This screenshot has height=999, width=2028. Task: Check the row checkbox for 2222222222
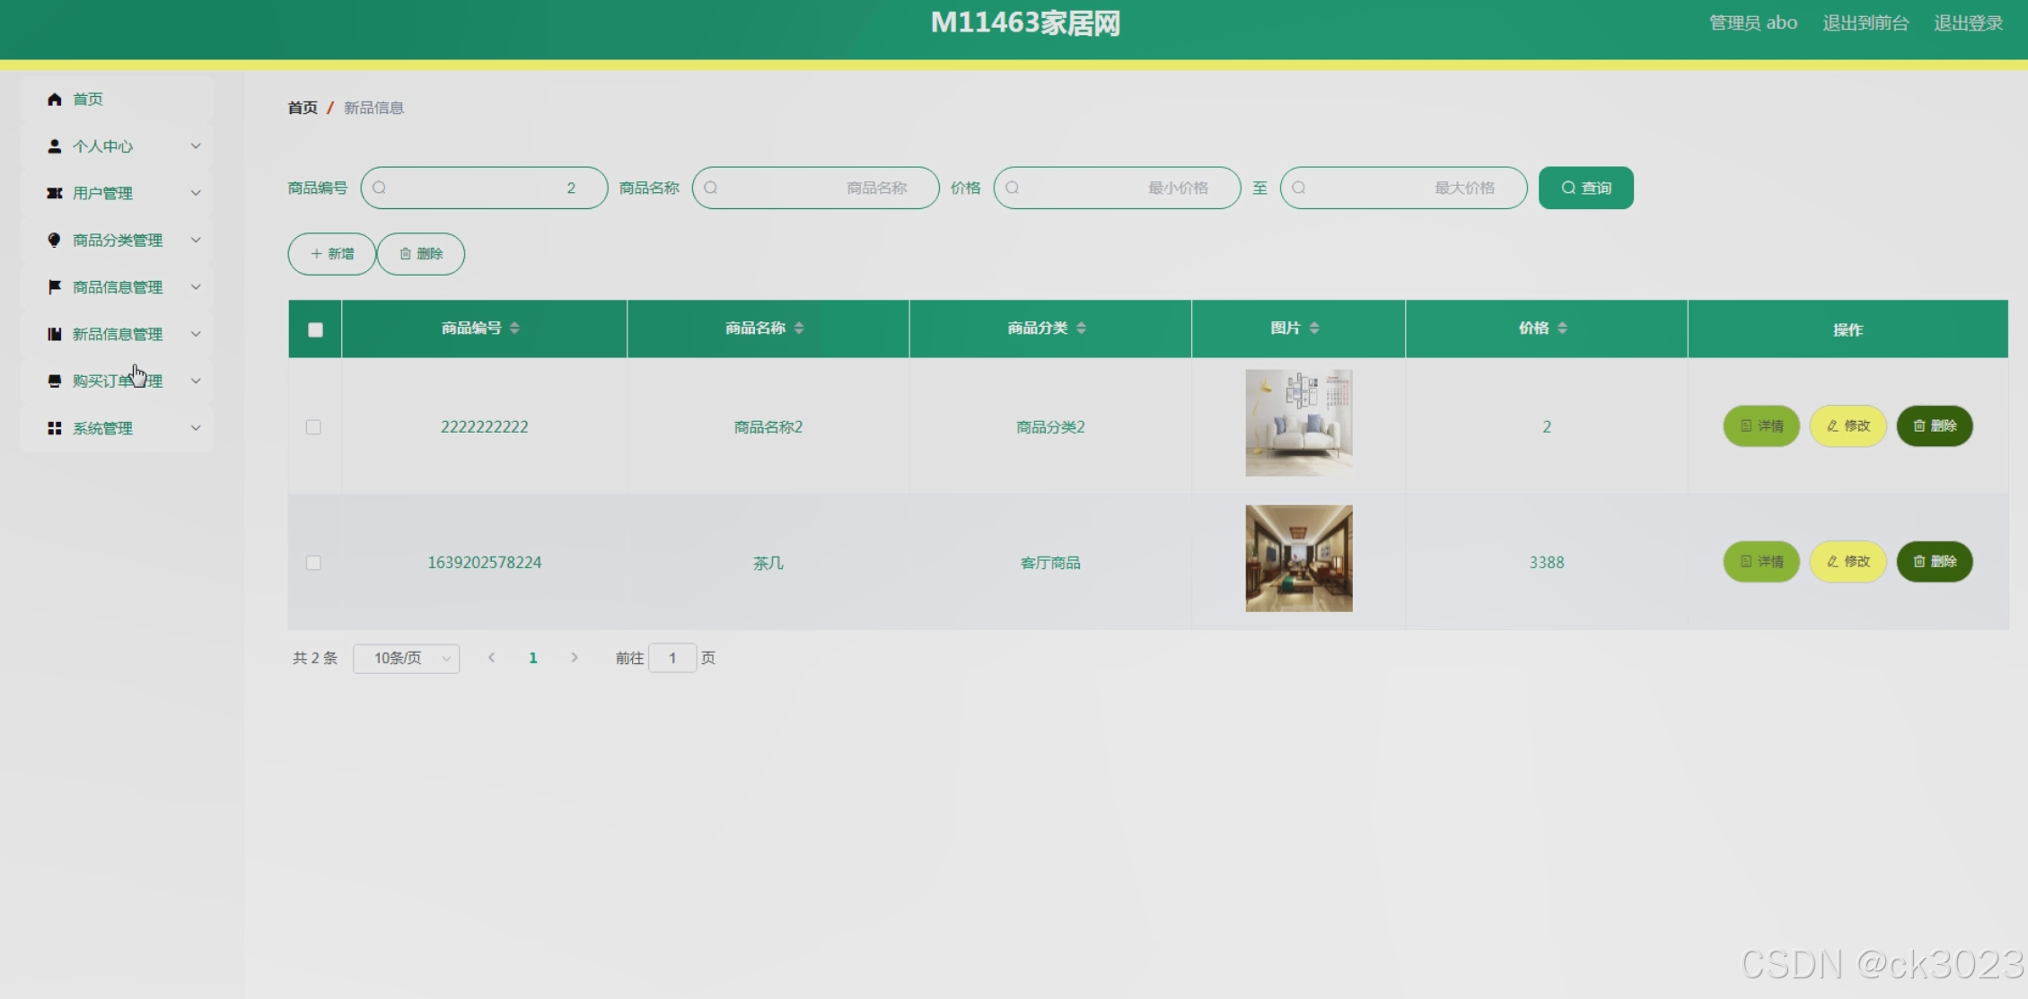coord(313,427)
